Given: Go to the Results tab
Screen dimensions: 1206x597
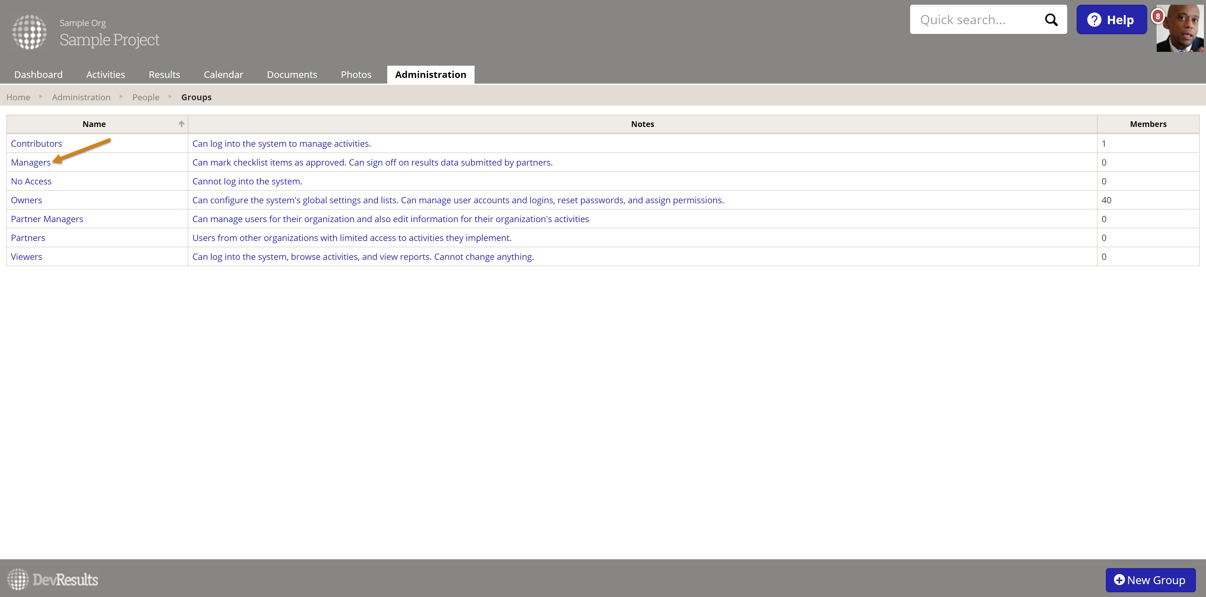Looking at the screenshot, I should [x=164, y=75].
